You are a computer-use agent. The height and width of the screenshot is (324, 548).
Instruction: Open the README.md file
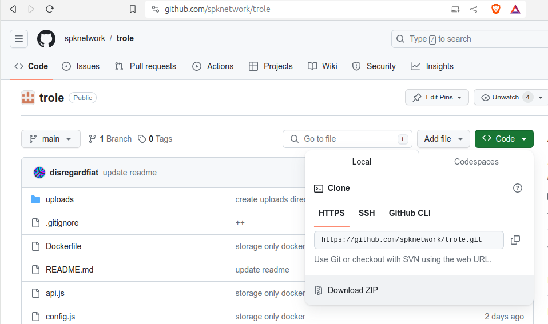70,270
